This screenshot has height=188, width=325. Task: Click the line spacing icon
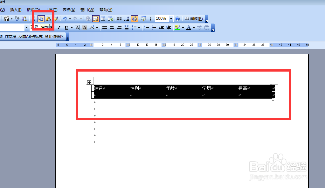[134, 28]
